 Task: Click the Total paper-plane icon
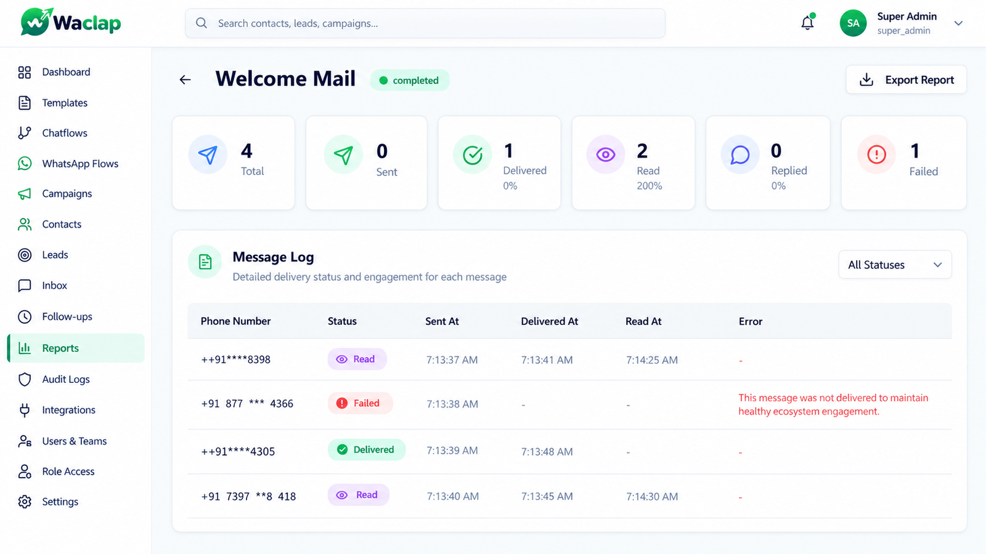208,155
